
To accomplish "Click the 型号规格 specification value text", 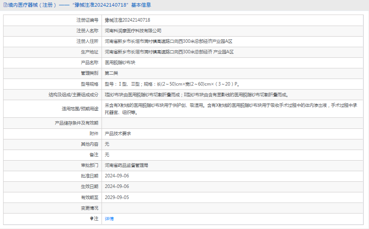I will pyautogui.click(x=172, y=84).
